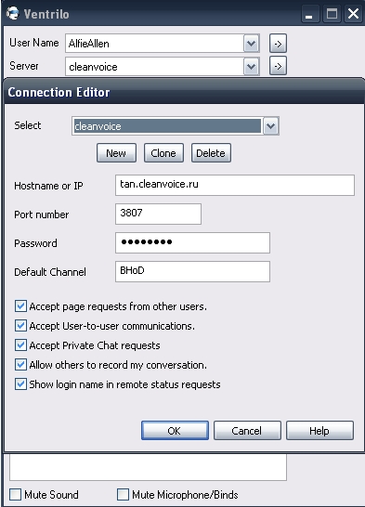This screenshot has height=507, width=365.
Task: Focus the Hostname or IP field
Action: click(x=235, y=186)
